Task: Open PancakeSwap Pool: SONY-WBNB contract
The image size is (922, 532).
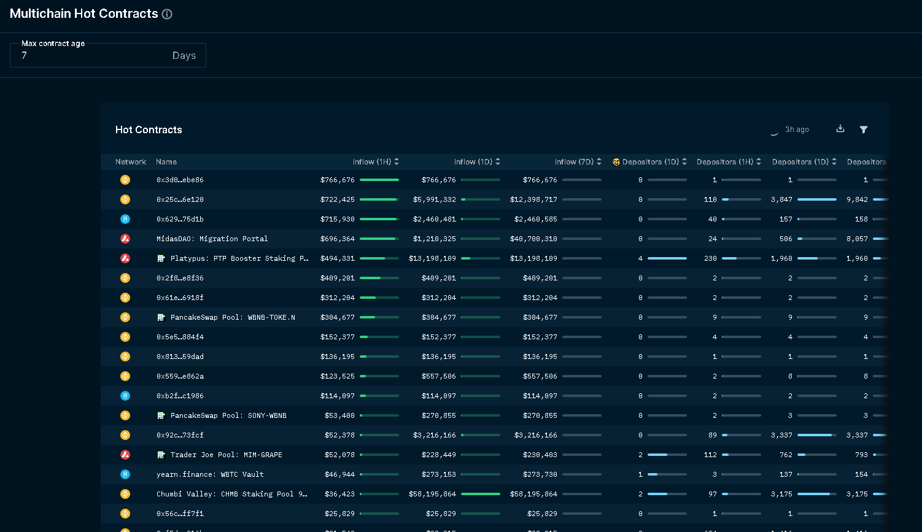Action: [228, 415]
